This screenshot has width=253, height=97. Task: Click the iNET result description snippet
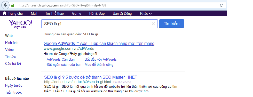111,89
